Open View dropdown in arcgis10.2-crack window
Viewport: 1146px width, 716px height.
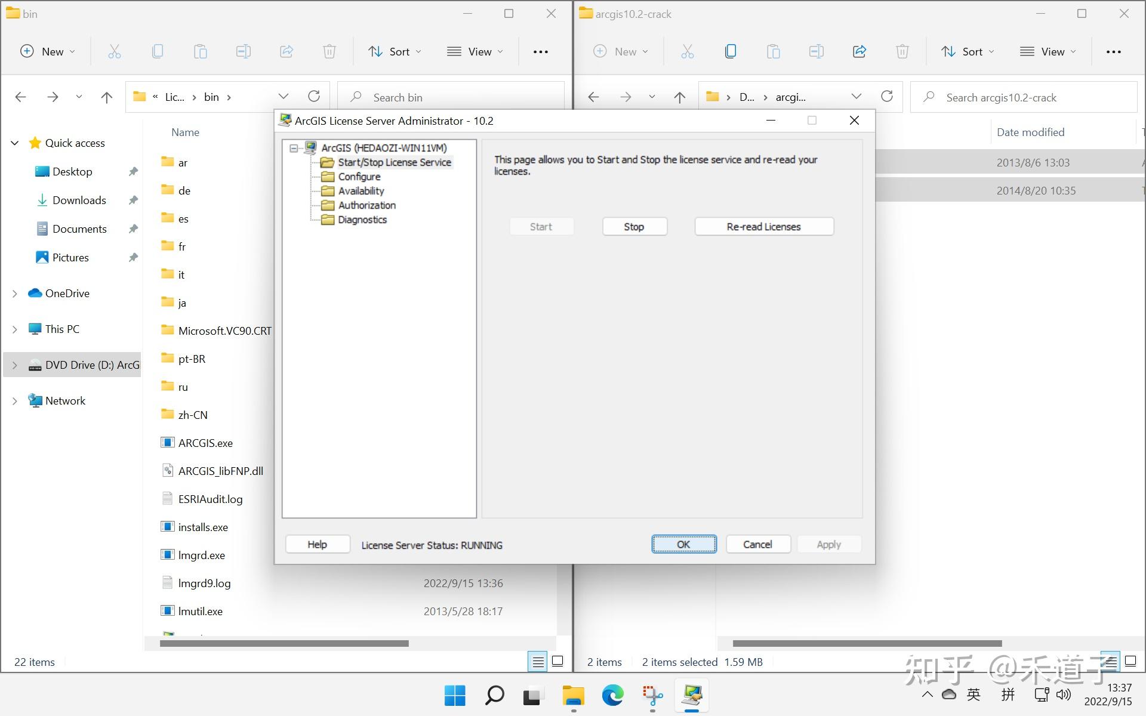pos(1048,52)
